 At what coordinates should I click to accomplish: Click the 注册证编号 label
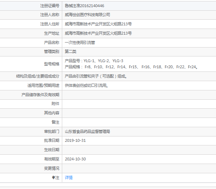pyautogui.click(x=50, y=6)
